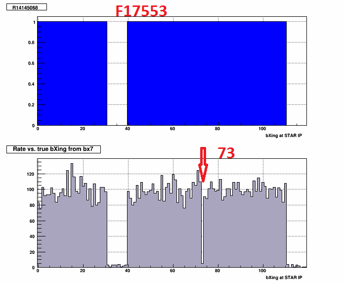The height and width of the screenshot is (284, 344).
Task: Click the y-axis value 0.6 on top plot
Action: click(31, 63)
